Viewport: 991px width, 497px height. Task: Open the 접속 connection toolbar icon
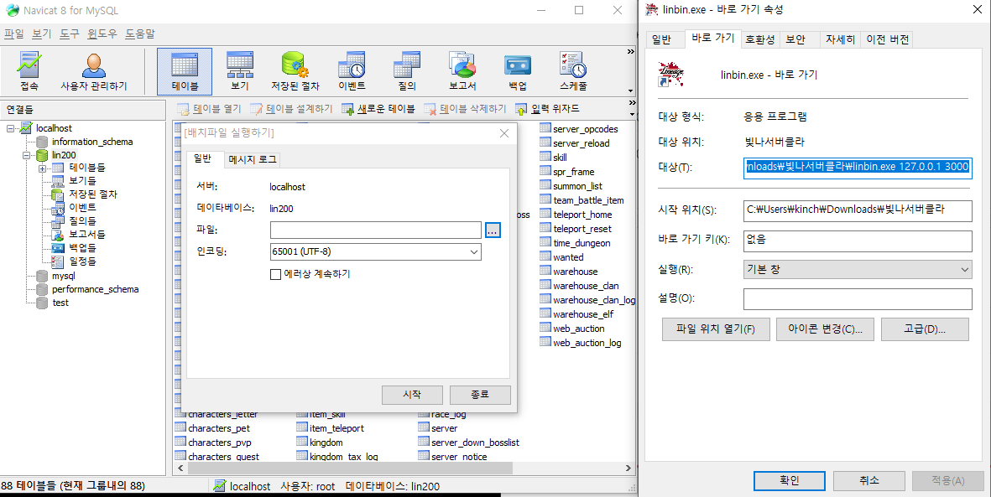[x=29, y=72]
